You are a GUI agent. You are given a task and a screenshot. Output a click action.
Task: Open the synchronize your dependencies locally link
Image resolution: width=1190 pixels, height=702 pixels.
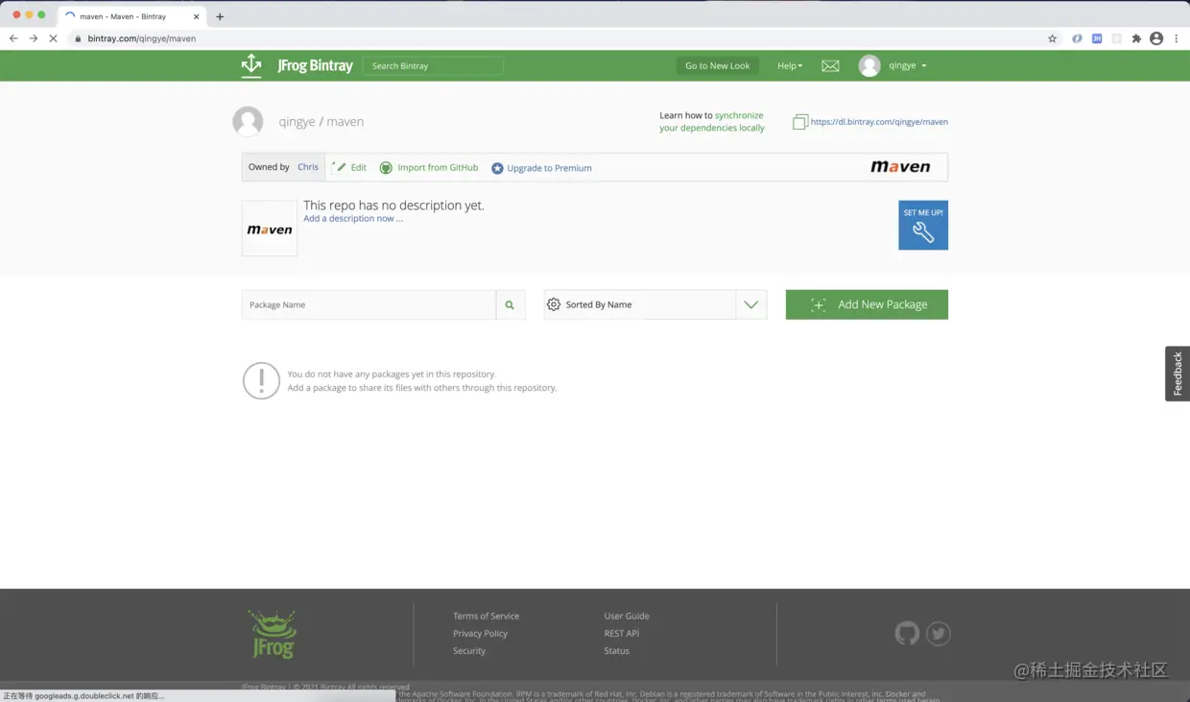pyautogui.click(x=712, y=122)
